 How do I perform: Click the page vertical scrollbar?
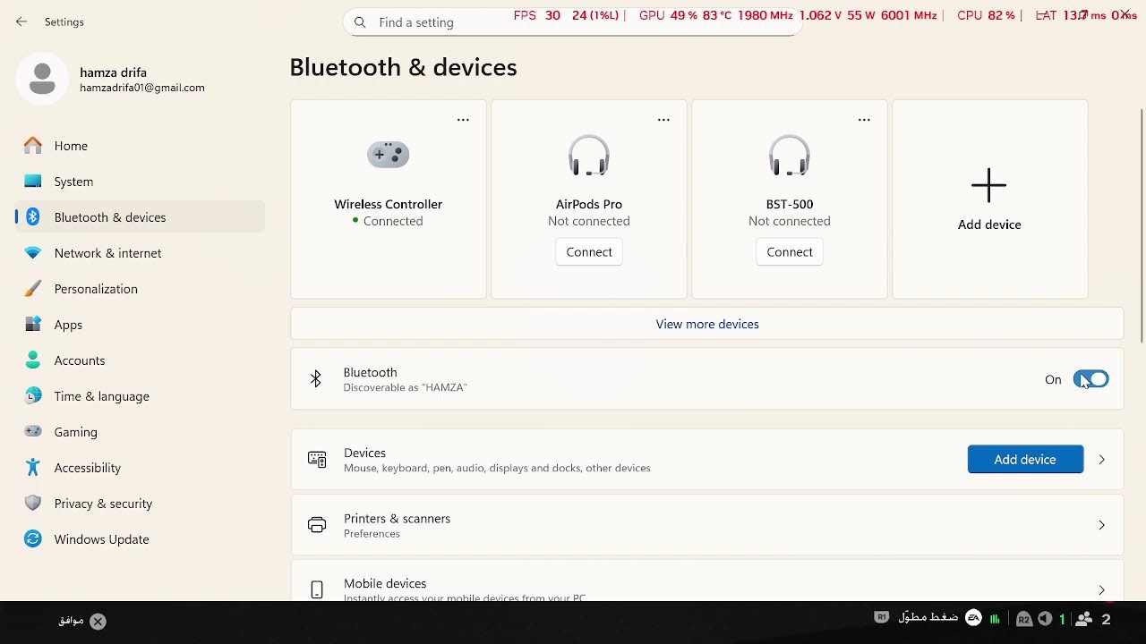(x=1142, y=224)
